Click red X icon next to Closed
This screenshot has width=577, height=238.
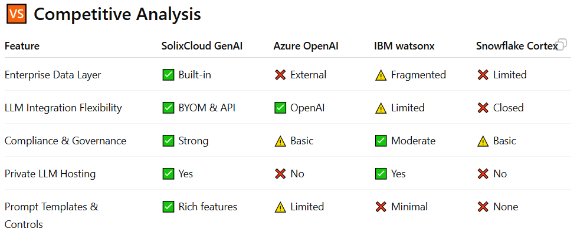(x=483, y=108)
